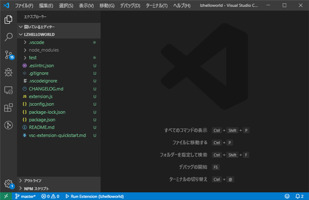
Task: Open Source Control view with 15 badge
Action: tap(9, 55)
